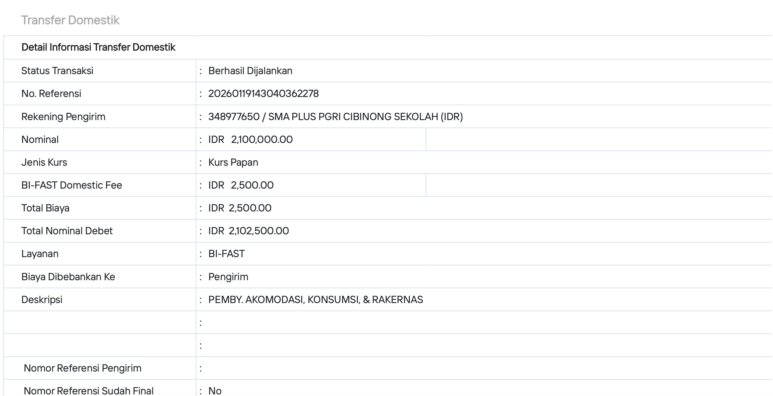Click the Detail Informasi Transfer Domestik header
The height and width of the screenshot is (396, 773).
tap(98, 47)
